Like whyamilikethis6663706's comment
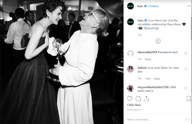 point(186,88)
